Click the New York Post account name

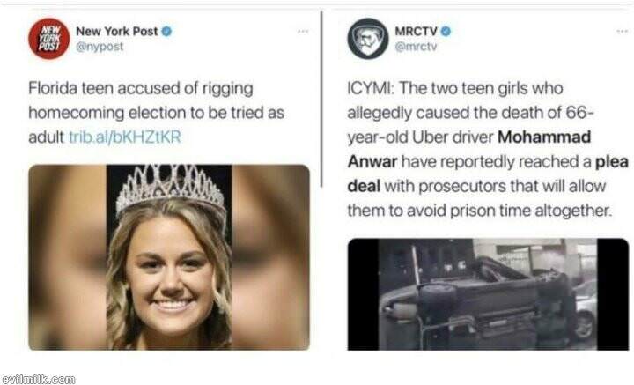click(117, 31)
